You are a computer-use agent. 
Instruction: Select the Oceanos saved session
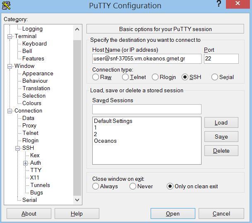(x=105, y=141)
